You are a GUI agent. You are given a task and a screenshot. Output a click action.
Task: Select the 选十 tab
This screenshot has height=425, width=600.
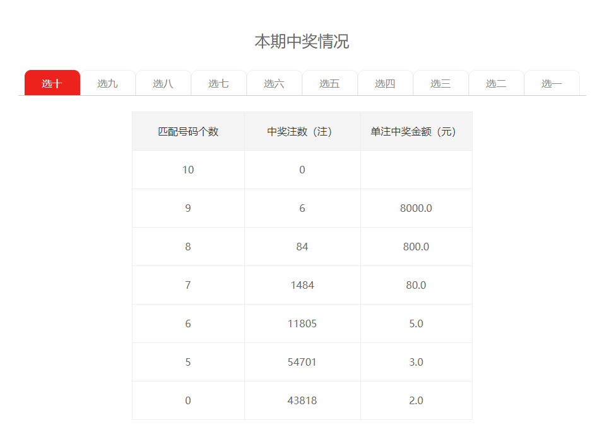(x=52, y=83)
